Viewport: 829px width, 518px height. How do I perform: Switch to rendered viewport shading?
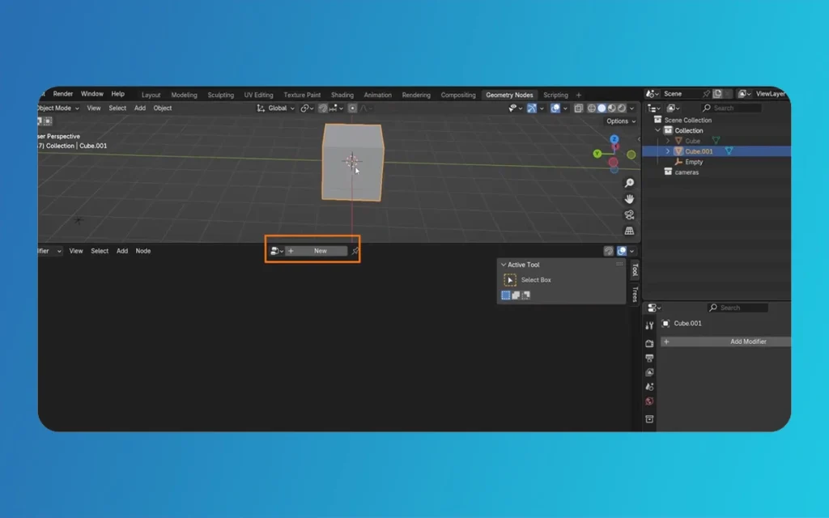[622, 108]
